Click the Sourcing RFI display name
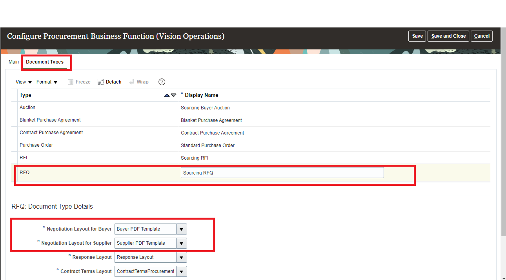This screenshot has width=506, height=280. [195, 158]
